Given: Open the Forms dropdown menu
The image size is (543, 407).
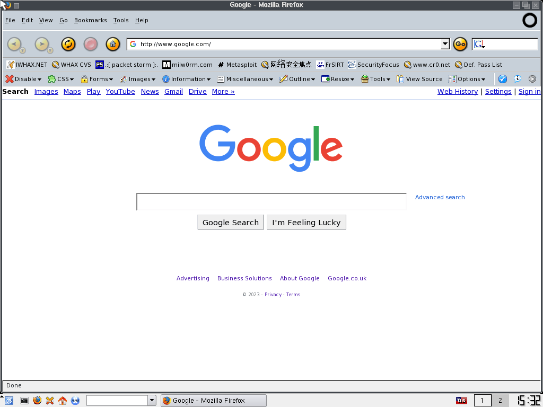Looking at the screenshot, I should pos(97,79).
